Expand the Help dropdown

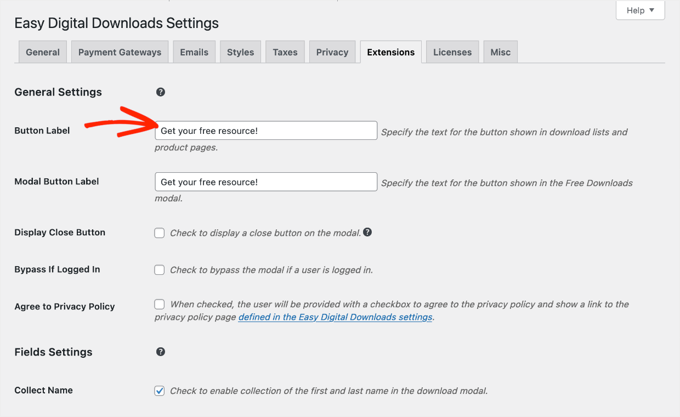[641, 10]
